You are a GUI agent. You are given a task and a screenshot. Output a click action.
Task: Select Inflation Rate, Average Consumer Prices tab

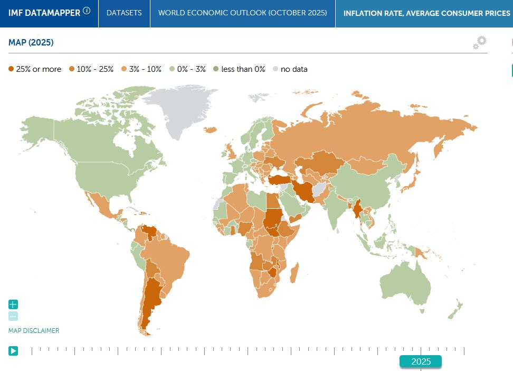click(426, 13)
